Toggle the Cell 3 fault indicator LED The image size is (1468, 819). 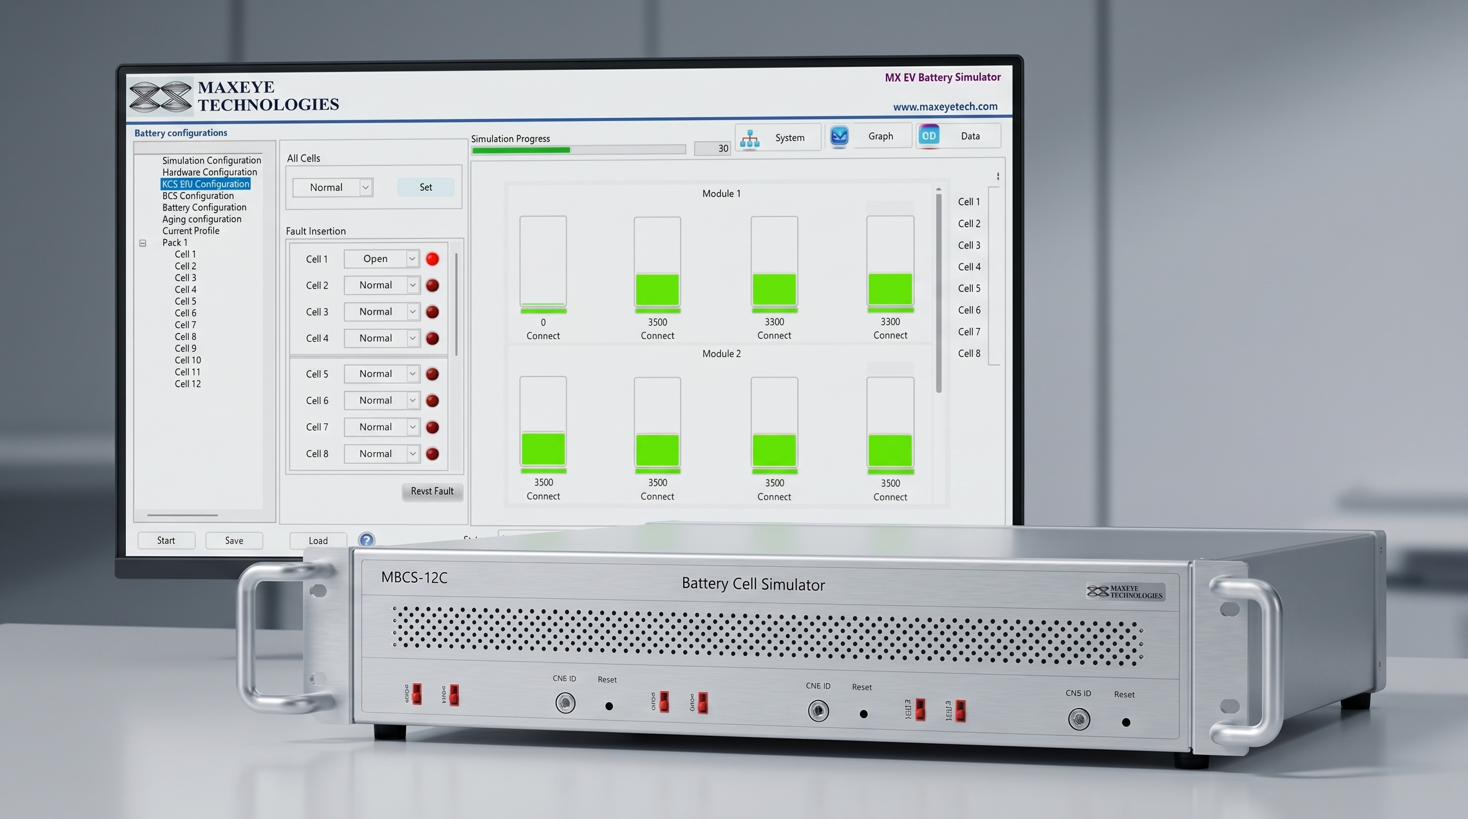[x=433, y=312]
